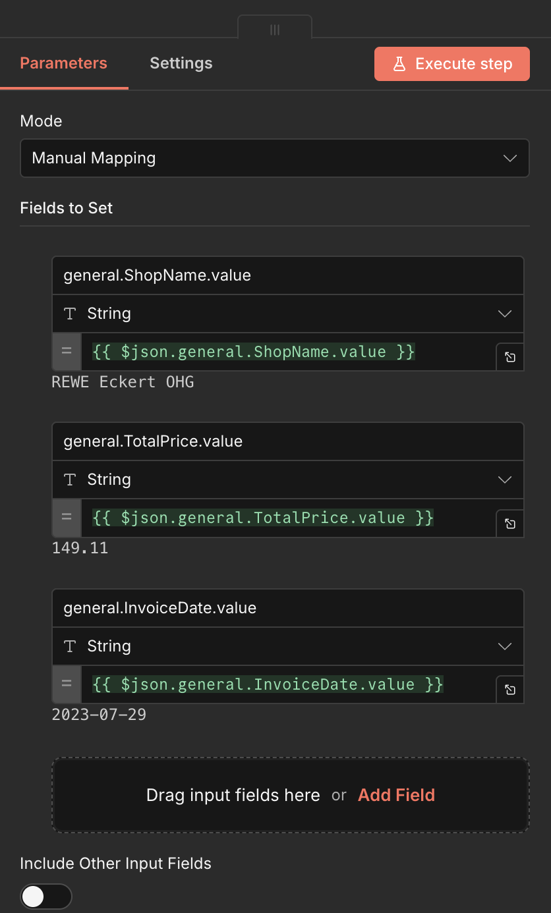This screenshot has width=551, height=913.
Task: Click the Add Field link
Action: pyautogui.click(x=396, y=795)
